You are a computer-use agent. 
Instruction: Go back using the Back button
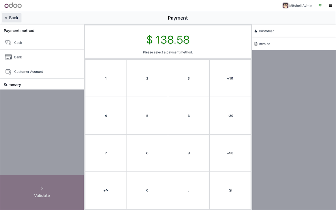12,18
